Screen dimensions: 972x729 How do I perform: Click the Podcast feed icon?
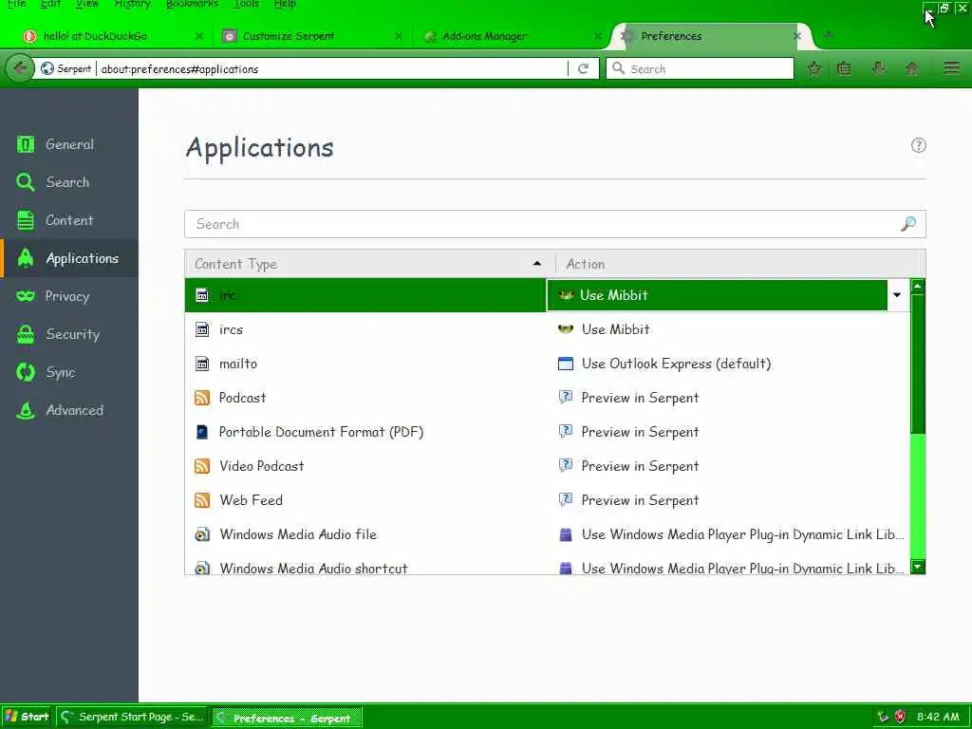[x=202, y=398]
